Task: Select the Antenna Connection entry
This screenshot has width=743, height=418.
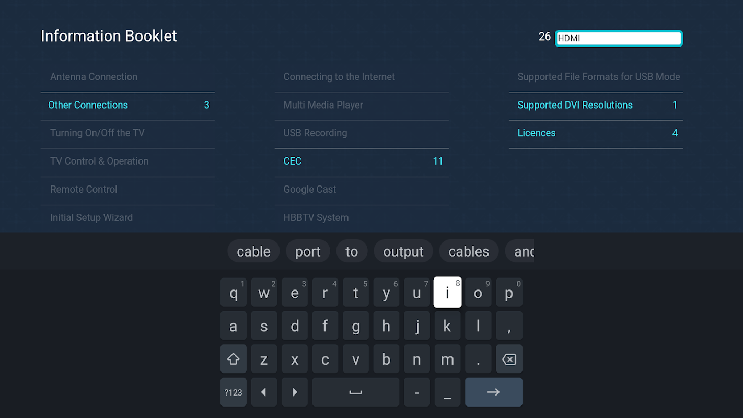Action: [127, 77]
